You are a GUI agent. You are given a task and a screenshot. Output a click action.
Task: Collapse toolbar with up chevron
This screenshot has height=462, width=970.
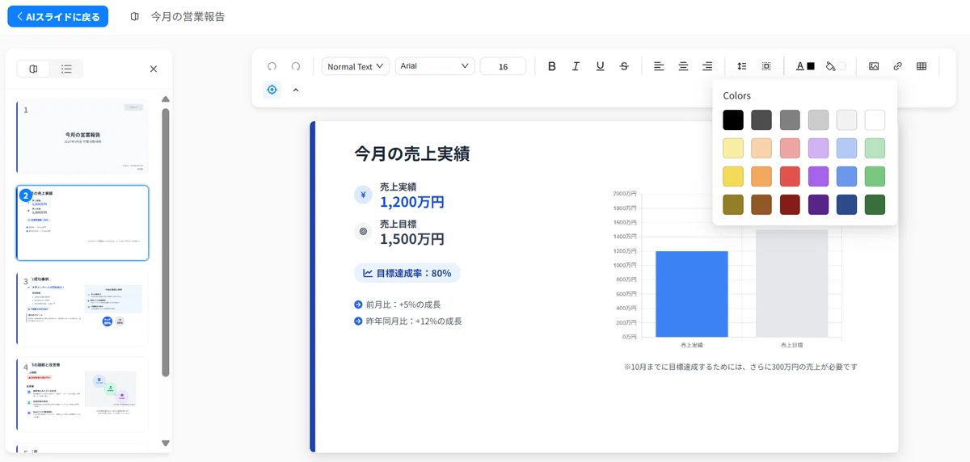(296, 90)
